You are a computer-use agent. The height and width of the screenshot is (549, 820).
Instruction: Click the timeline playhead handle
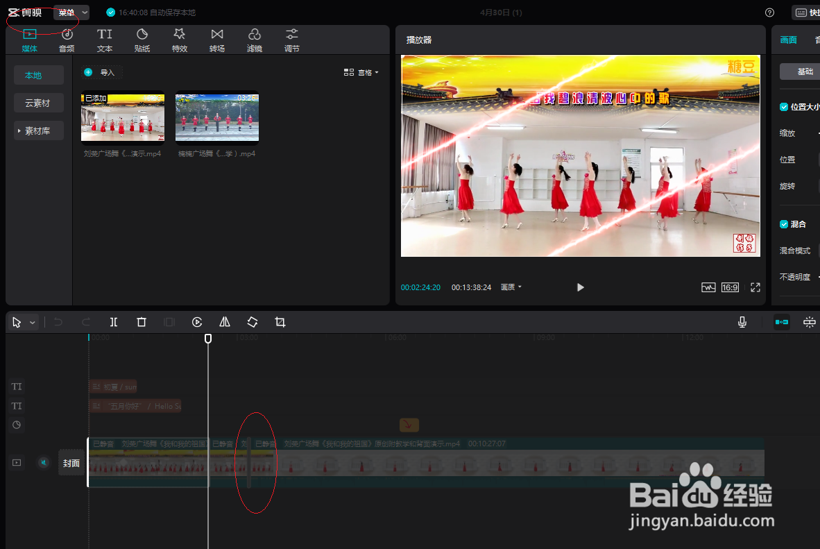(208, 339)
